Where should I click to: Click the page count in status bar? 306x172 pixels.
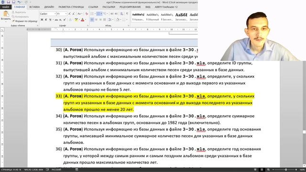point(11,170)
